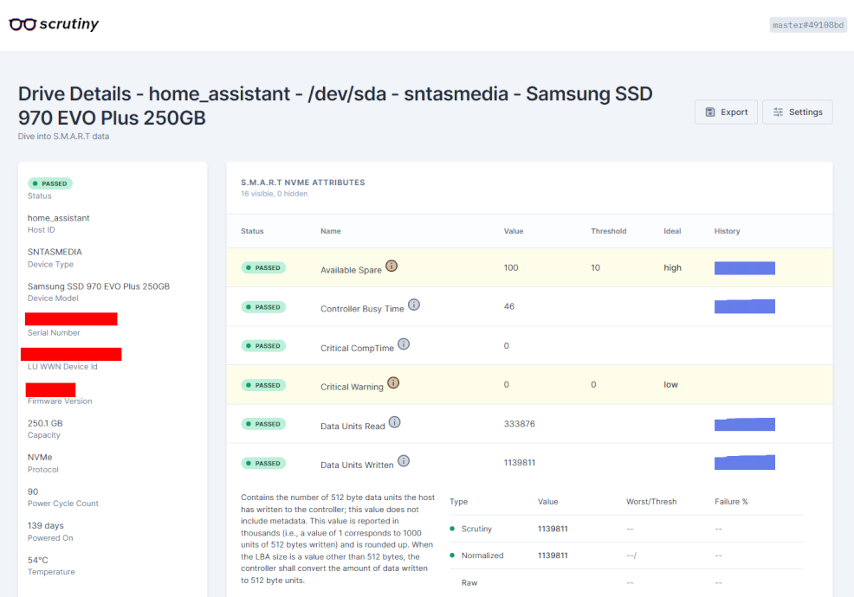854x597 pixels.
Task: Expand the Critical Warning attribute row
Action: click(529, 385)
